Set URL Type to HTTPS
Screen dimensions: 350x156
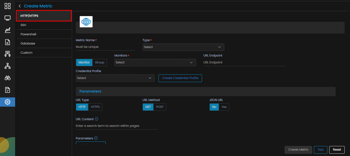[x=95, y=107]
